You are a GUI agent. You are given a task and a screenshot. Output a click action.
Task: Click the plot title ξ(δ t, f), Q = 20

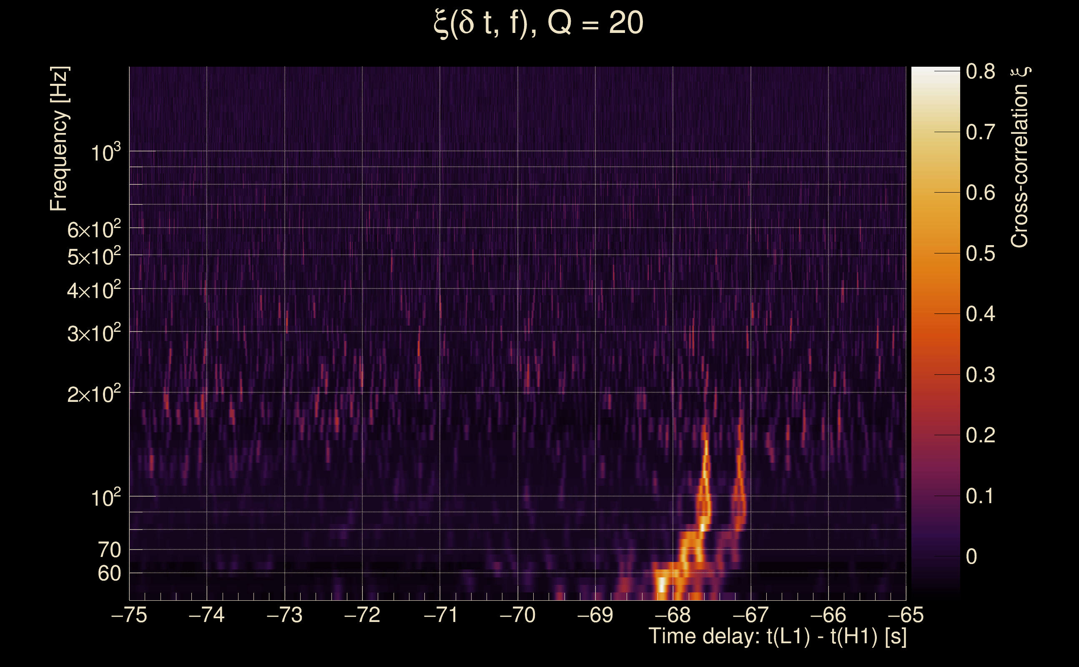pos(539,23)
